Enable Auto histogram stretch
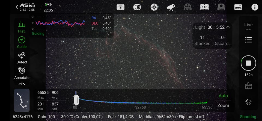Image resolution: width=262 pixels, height=121 pixels. pos(223,96)
